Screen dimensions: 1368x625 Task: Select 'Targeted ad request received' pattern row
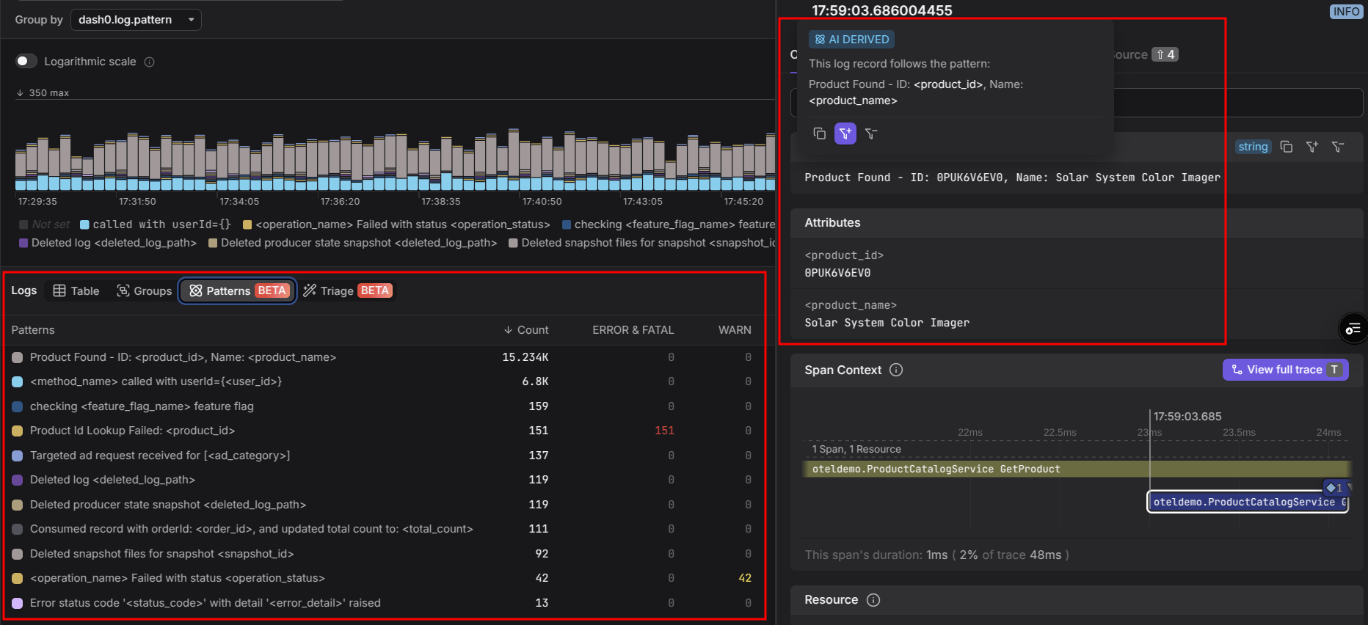382,456
